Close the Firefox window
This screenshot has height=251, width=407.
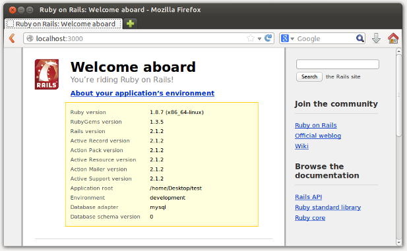(x=12, y=10)
